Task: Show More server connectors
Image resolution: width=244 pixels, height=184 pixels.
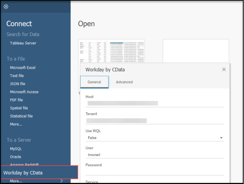Action: [x=16, y=181]
